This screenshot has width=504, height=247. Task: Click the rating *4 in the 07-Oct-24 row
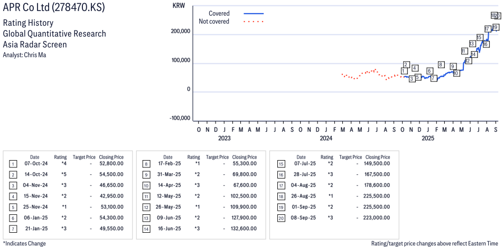tap(64, 164)
